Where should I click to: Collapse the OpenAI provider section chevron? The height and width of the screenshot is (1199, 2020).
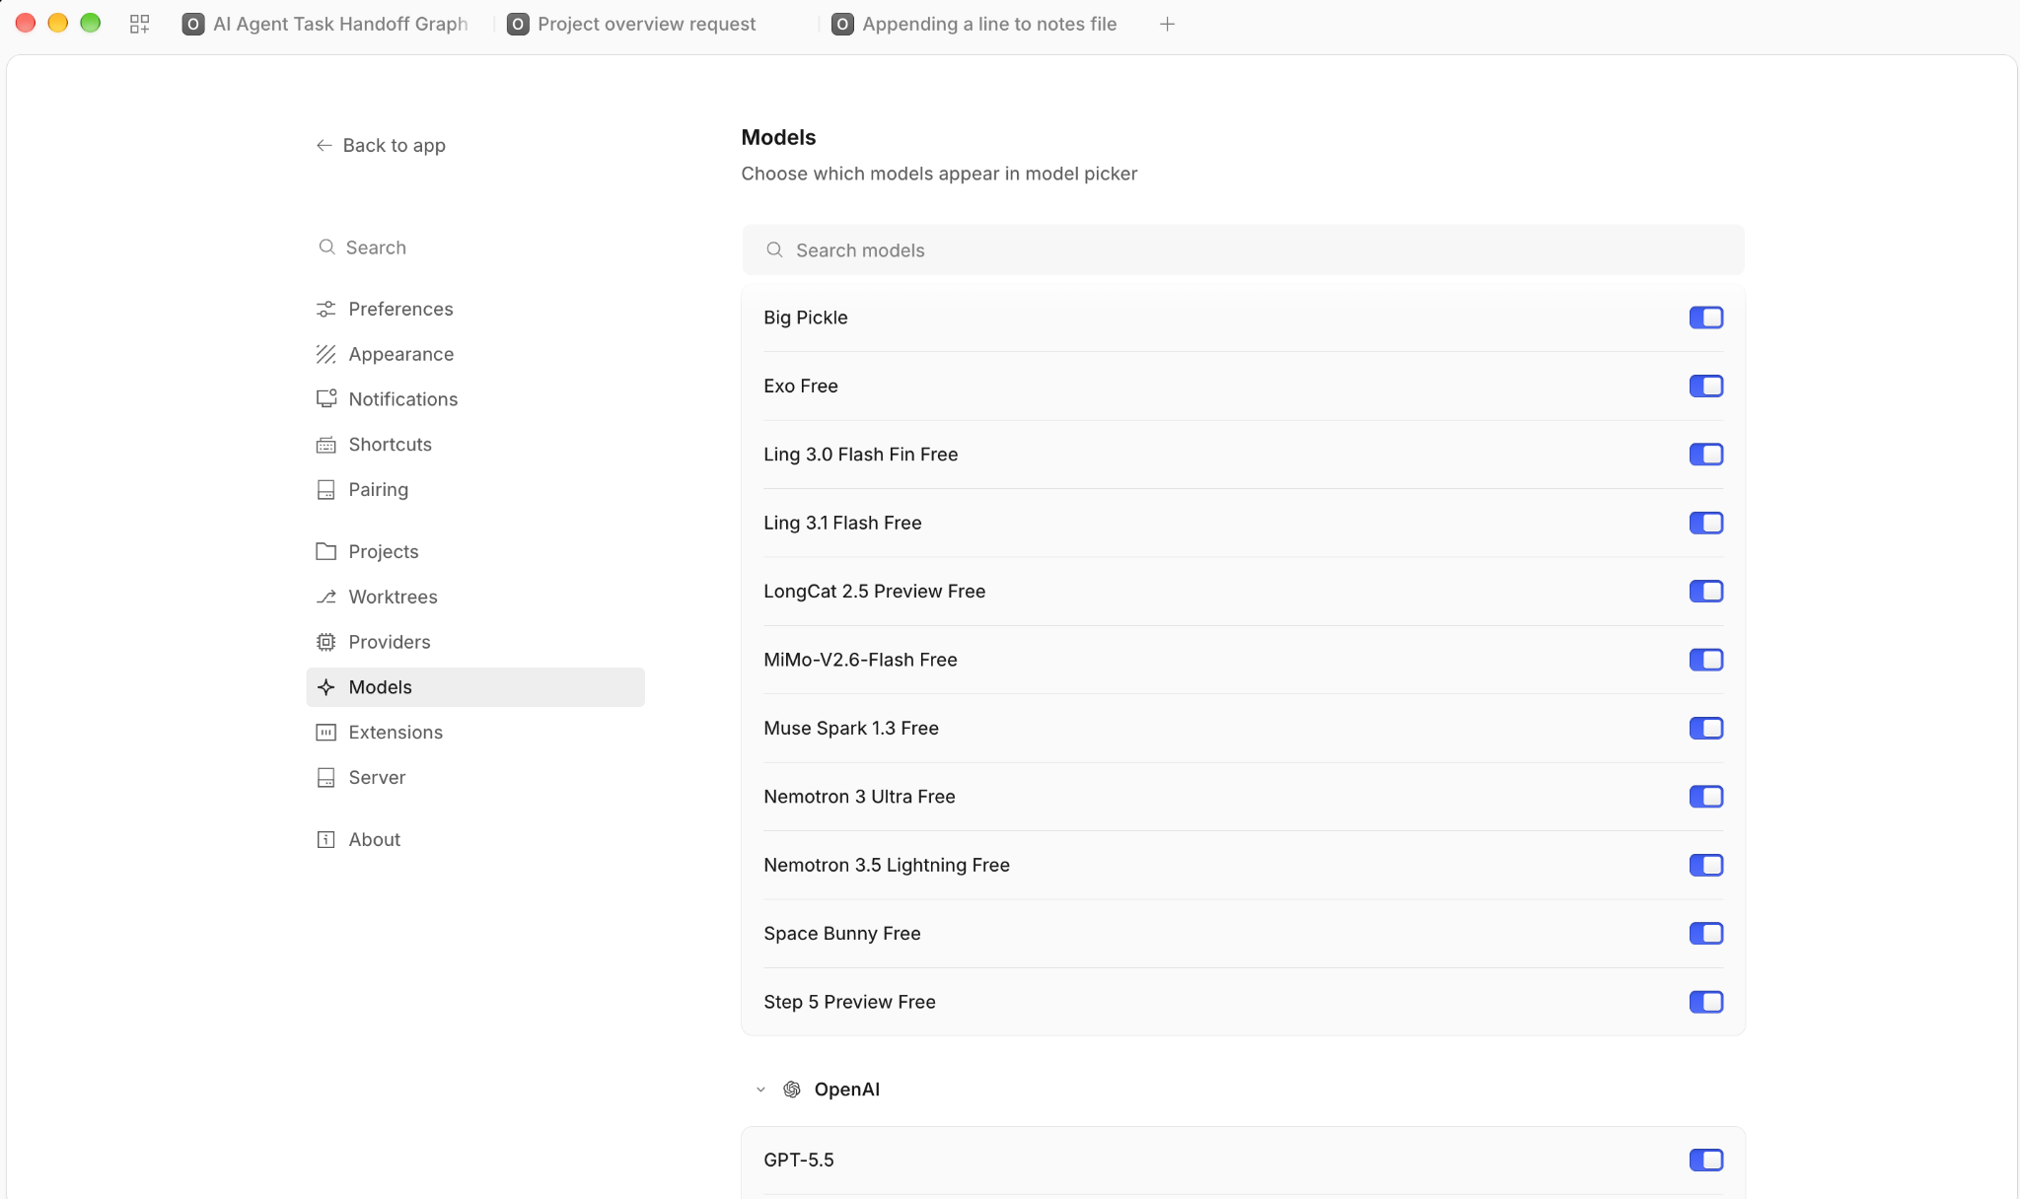tap(760, 1090)
